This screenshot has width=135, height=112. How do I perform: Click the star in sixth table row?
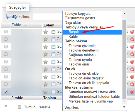coord(46,69)
